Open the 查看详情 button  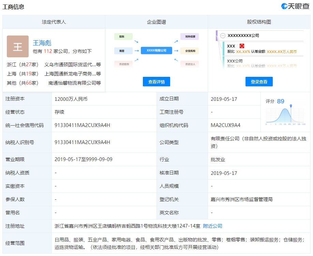click(156, 82)
